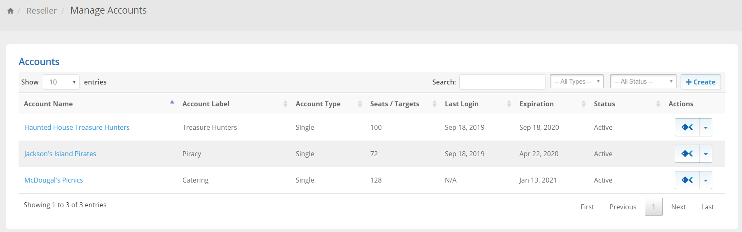Screen dimensions: 742x232
Task: Go to Reseller breadcrumb link
Action: click(x=42, y=11)
